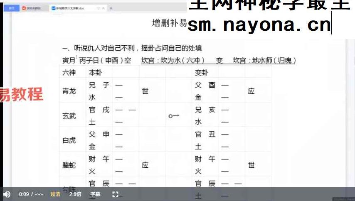Image resolution: width=355 pixels, height=201 pixels.
Task: Close the active .doc document tab
Action: (104, 8)
